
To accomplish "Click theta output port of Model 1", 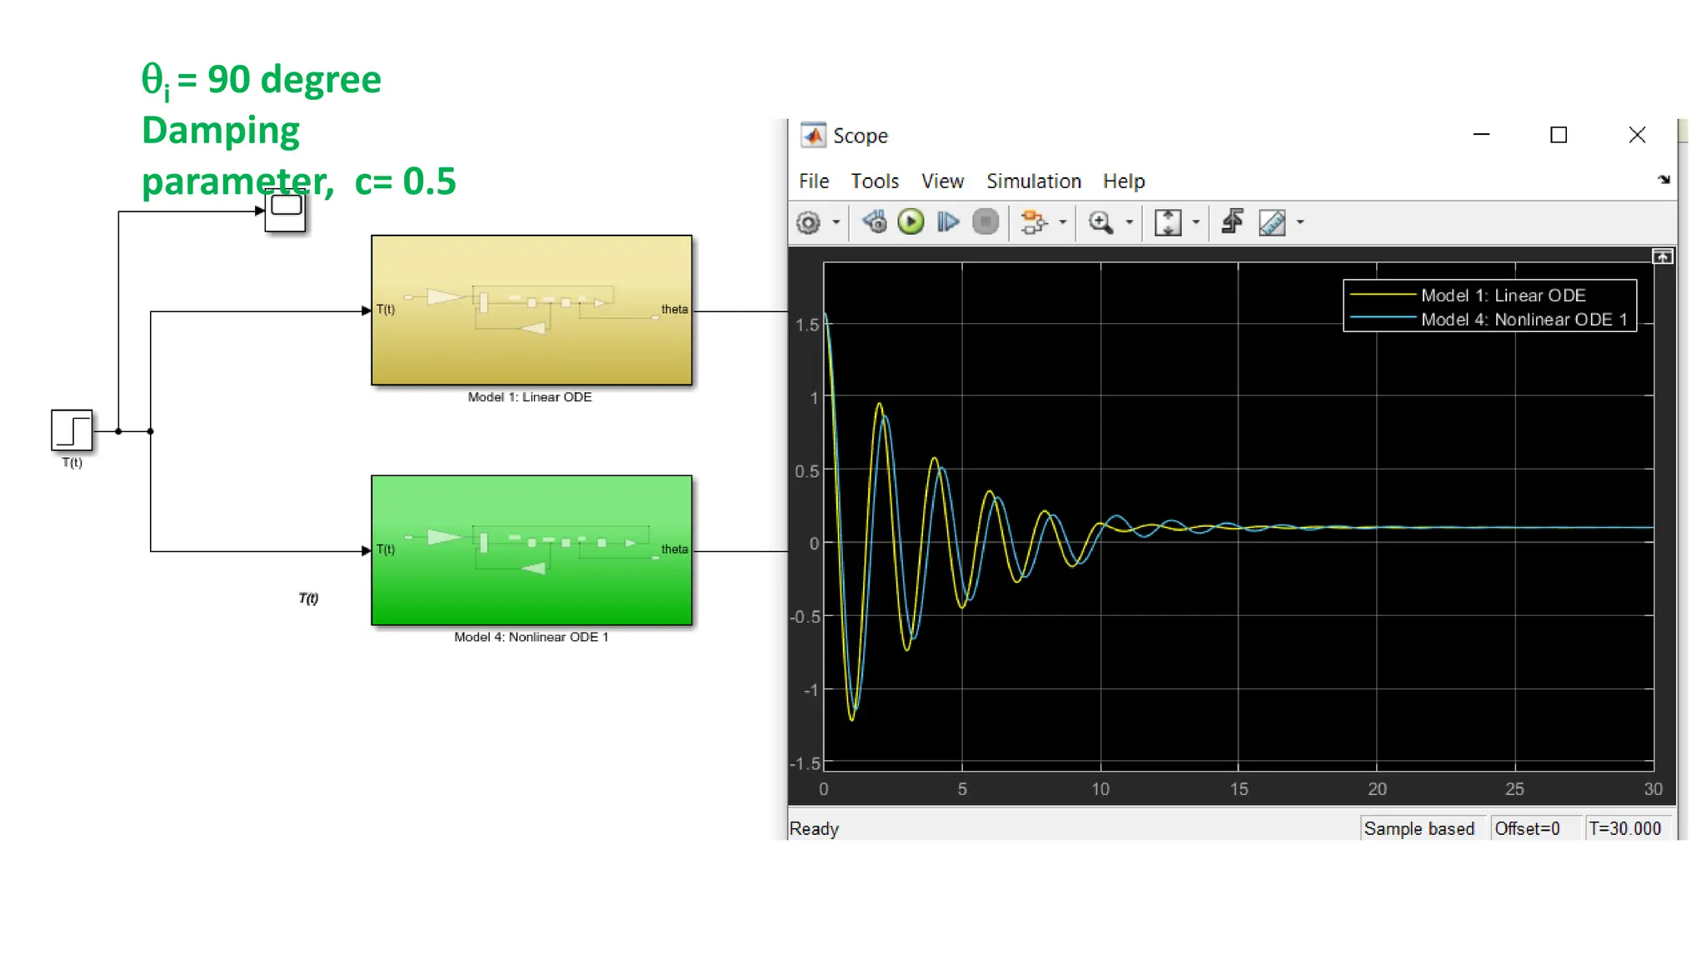I will (674, 310).
